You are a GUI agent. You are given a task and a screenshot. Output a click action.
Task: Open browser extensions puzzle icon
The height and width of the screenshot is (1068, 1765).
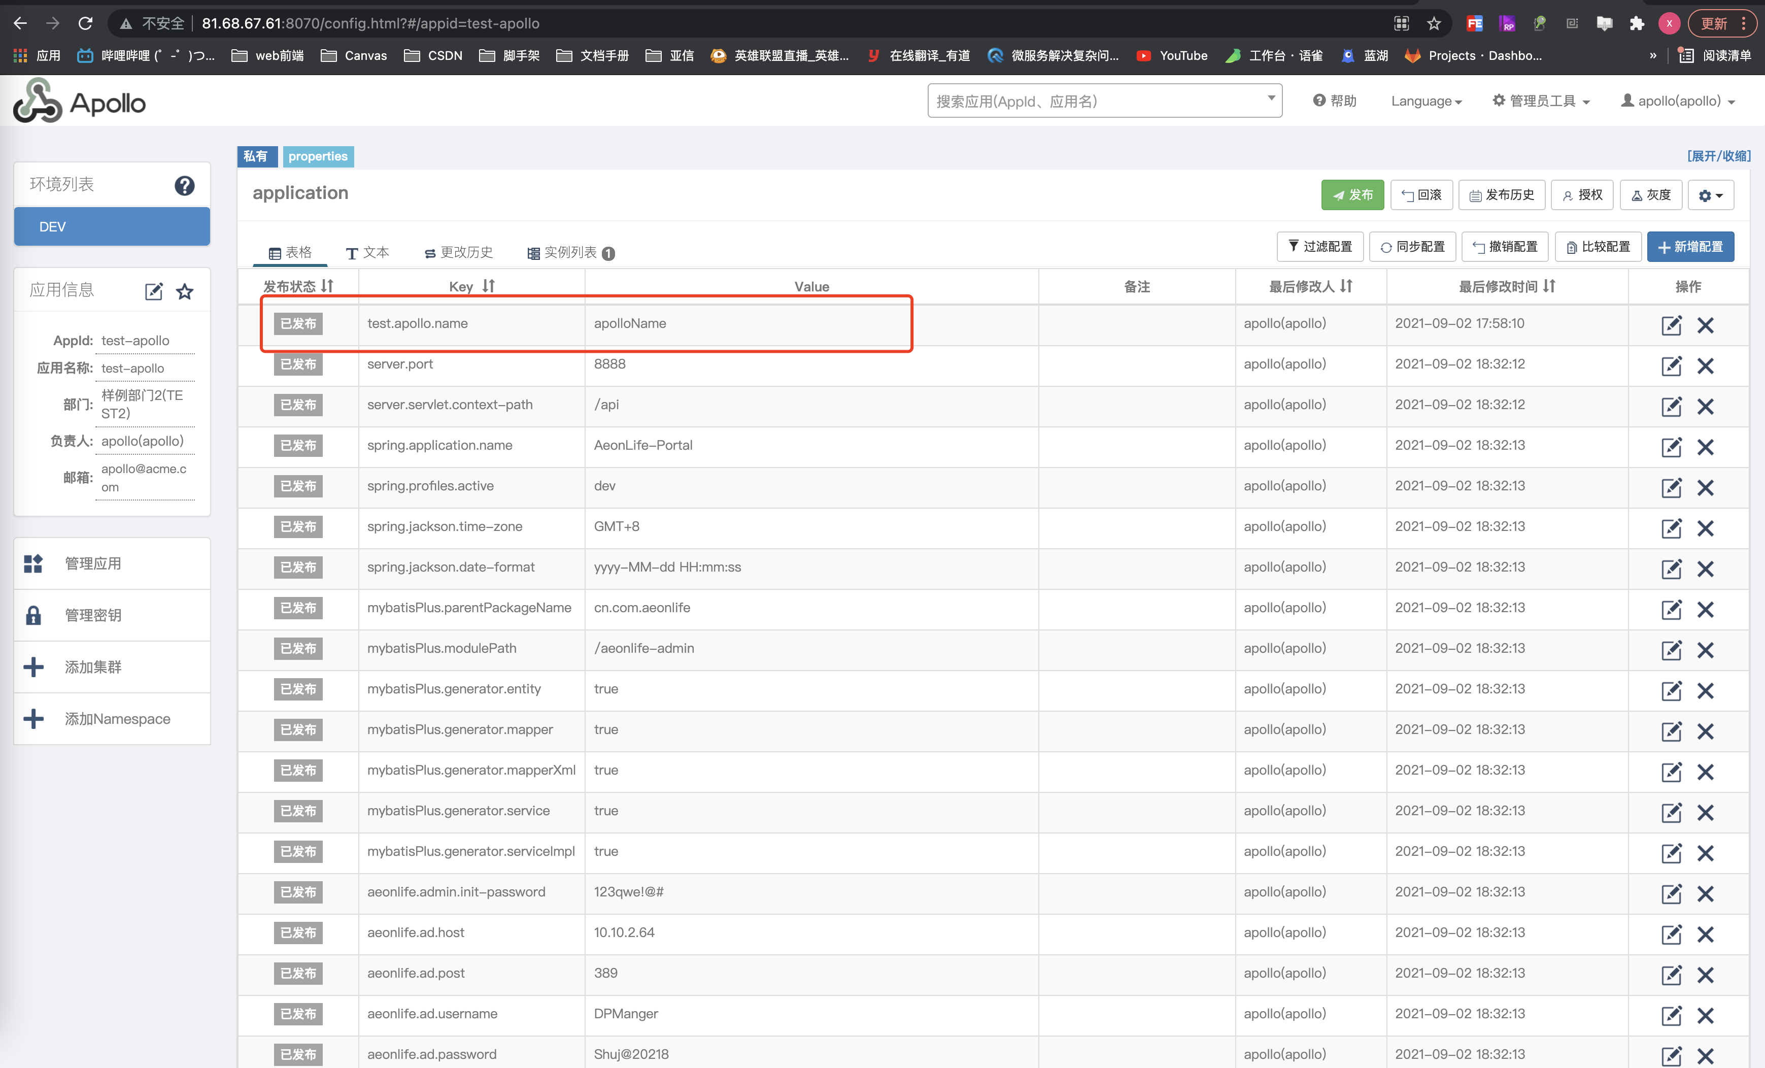coord(1637,24)
